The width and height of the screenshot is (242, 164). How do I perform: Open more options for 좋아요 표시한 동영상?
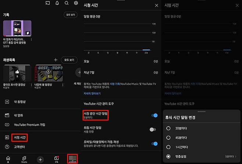31,85
